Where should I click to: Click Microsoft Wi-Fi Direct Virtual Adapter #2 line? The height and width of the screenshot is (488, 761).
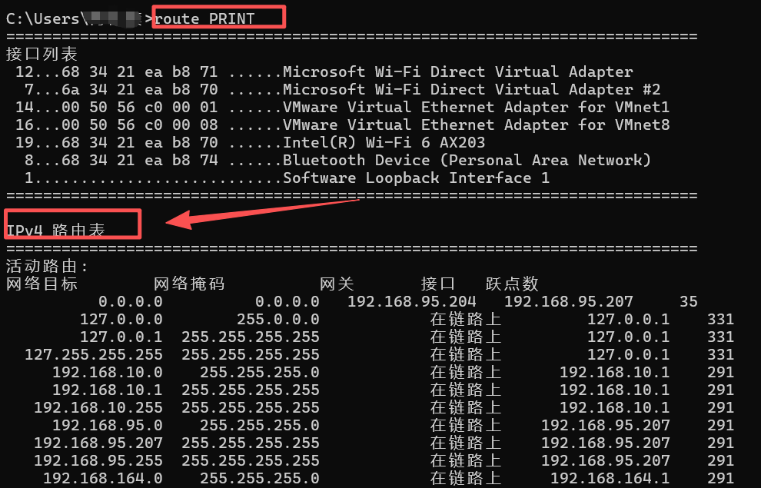[342, 90]
